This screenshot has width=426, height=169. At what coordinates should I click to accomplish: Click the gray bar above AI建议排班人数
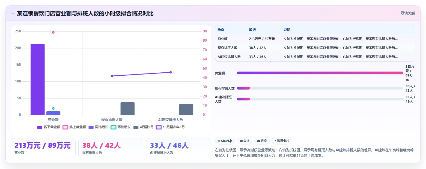[x=186, y=109]
